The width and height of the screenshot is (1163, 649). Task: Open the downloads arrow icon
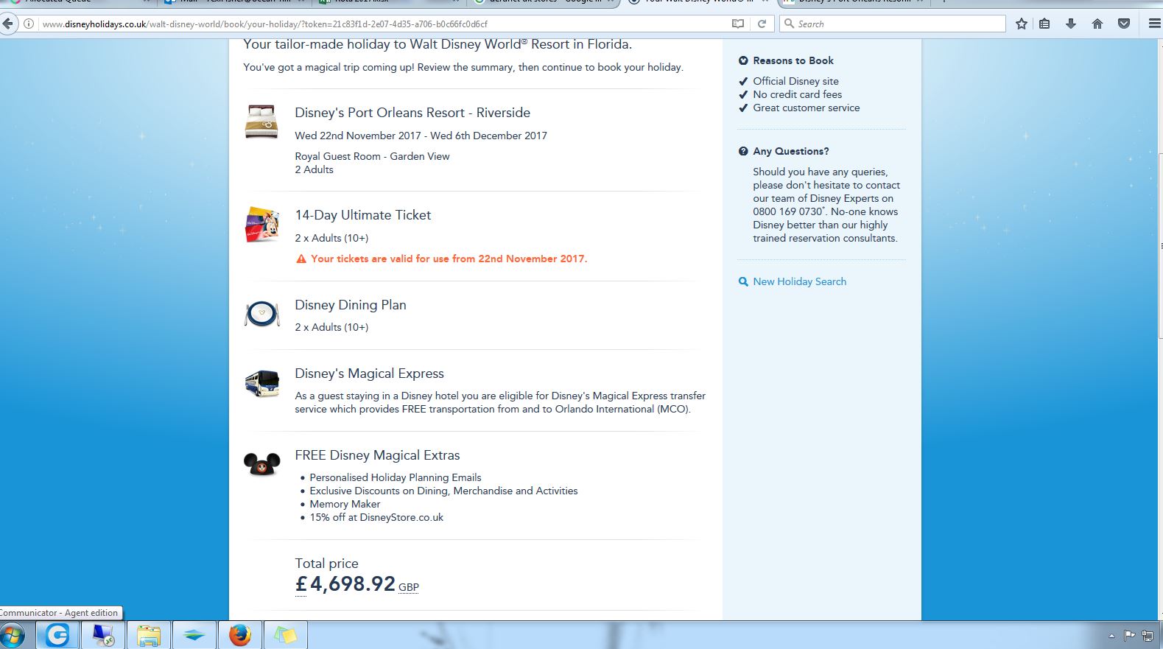coord(1071,24)
